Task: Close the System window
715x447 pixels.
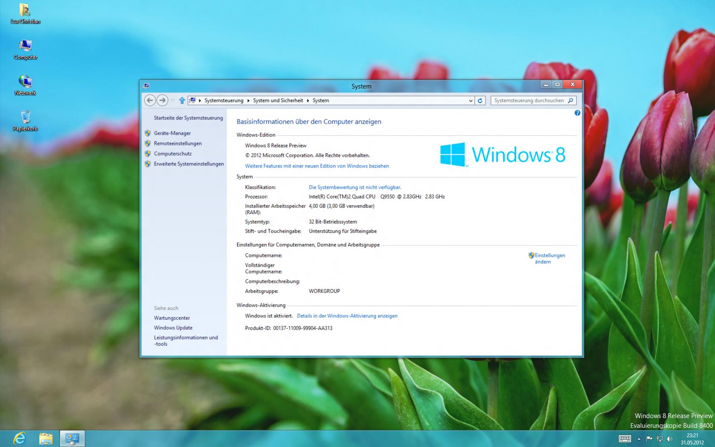Action: click(573, 85)
